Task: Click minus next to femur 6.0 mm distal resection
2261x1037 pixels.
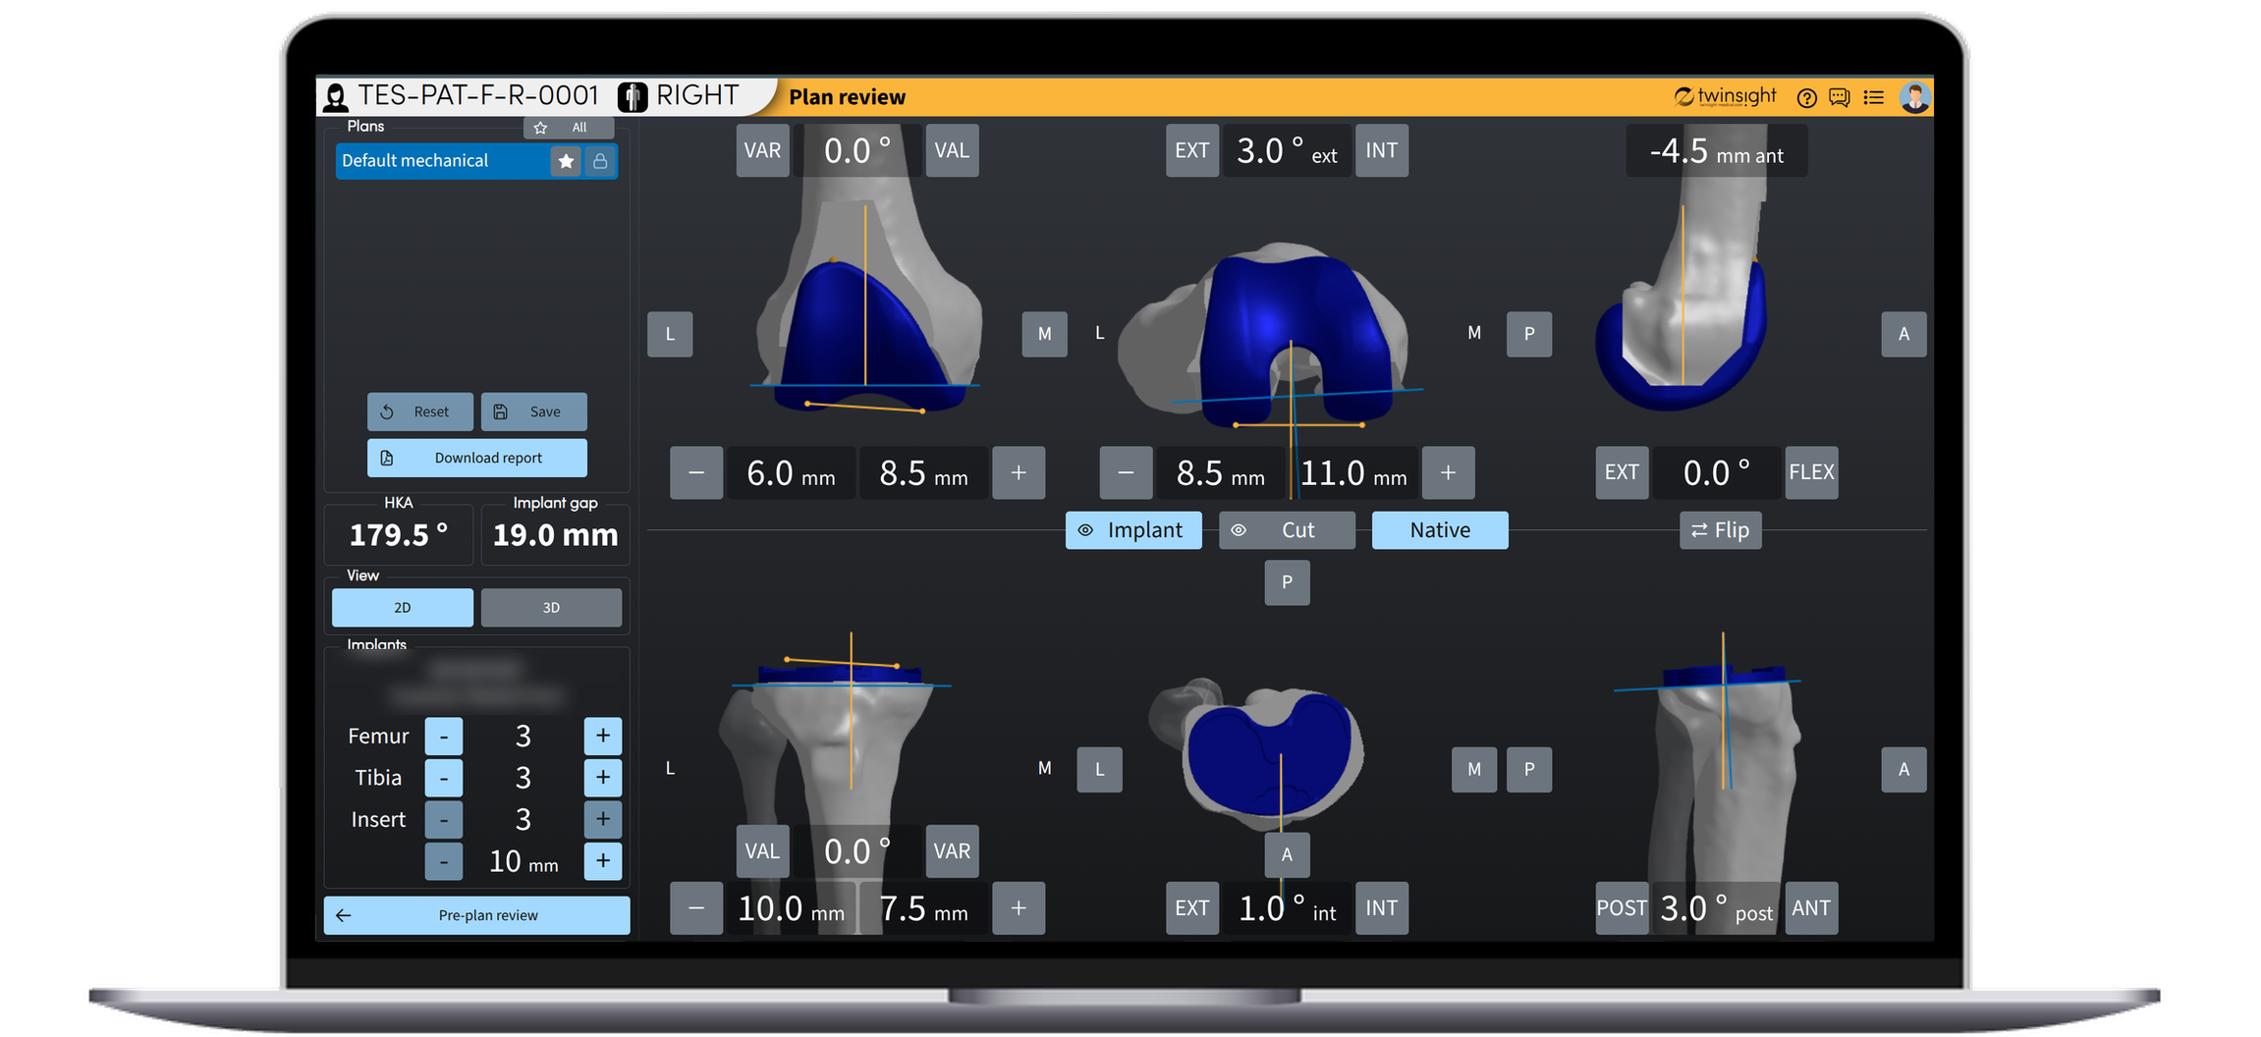Action: pyautogui.click(x=696, y=472)
